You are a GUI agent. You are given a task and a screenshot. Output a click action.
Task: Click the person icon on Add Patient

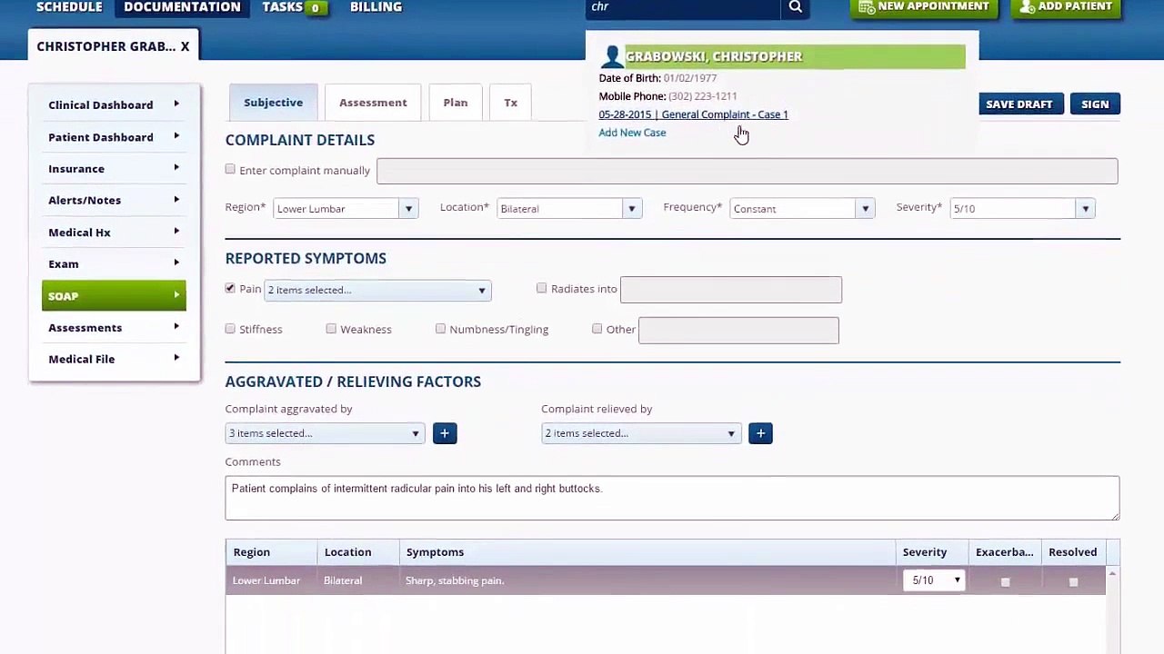tap(1028, 6)
